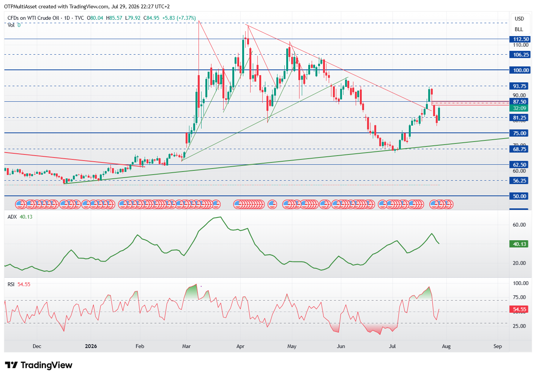Click the 2026 label on time axis
Image resolution: width=536 pixels, height=378 pixels.
91,346
